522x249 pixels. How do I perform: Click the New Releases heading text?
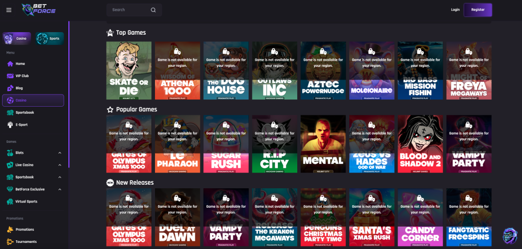pyautogui.click(x=135, y=183)
